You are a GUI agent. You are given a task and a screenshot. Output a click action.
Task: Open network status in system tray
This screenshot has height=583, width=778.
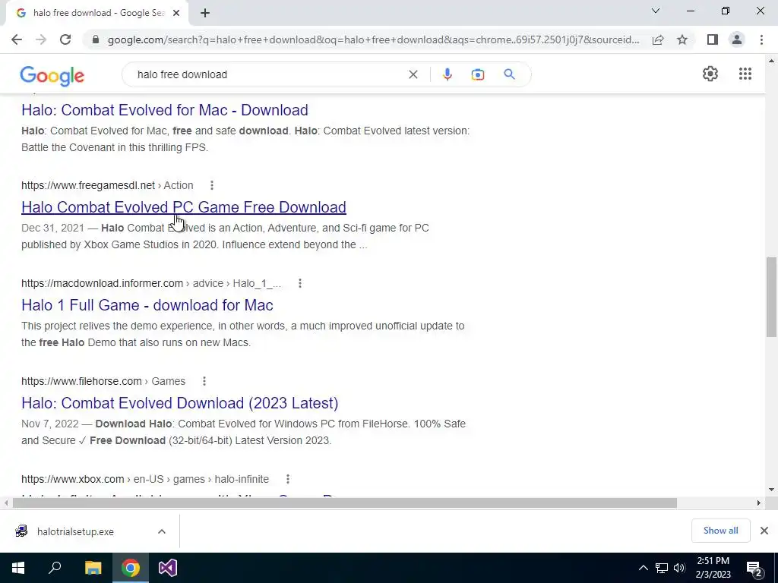(x=662, y=568)
